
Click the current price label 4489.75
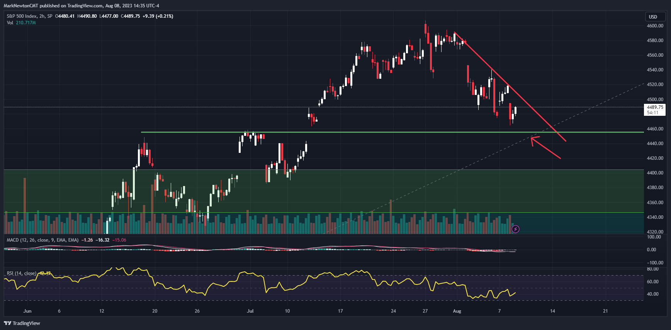pos(655,107)
